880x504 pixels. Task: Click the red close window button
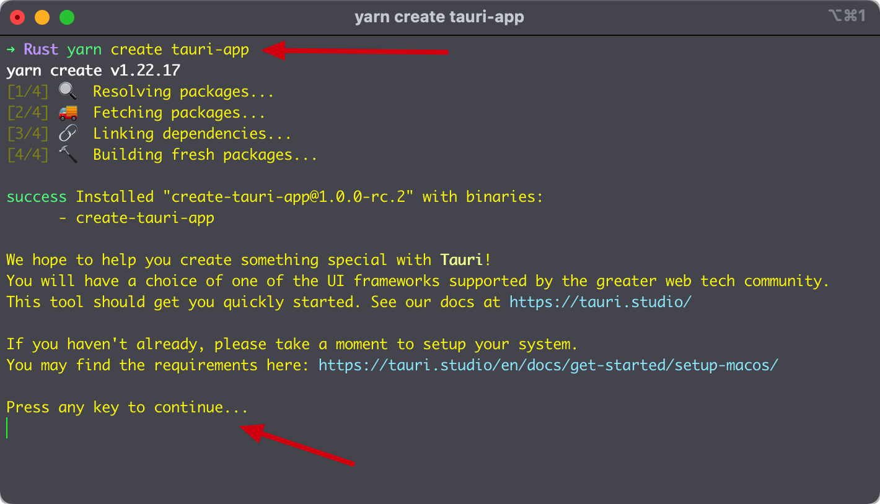point(17,17)
